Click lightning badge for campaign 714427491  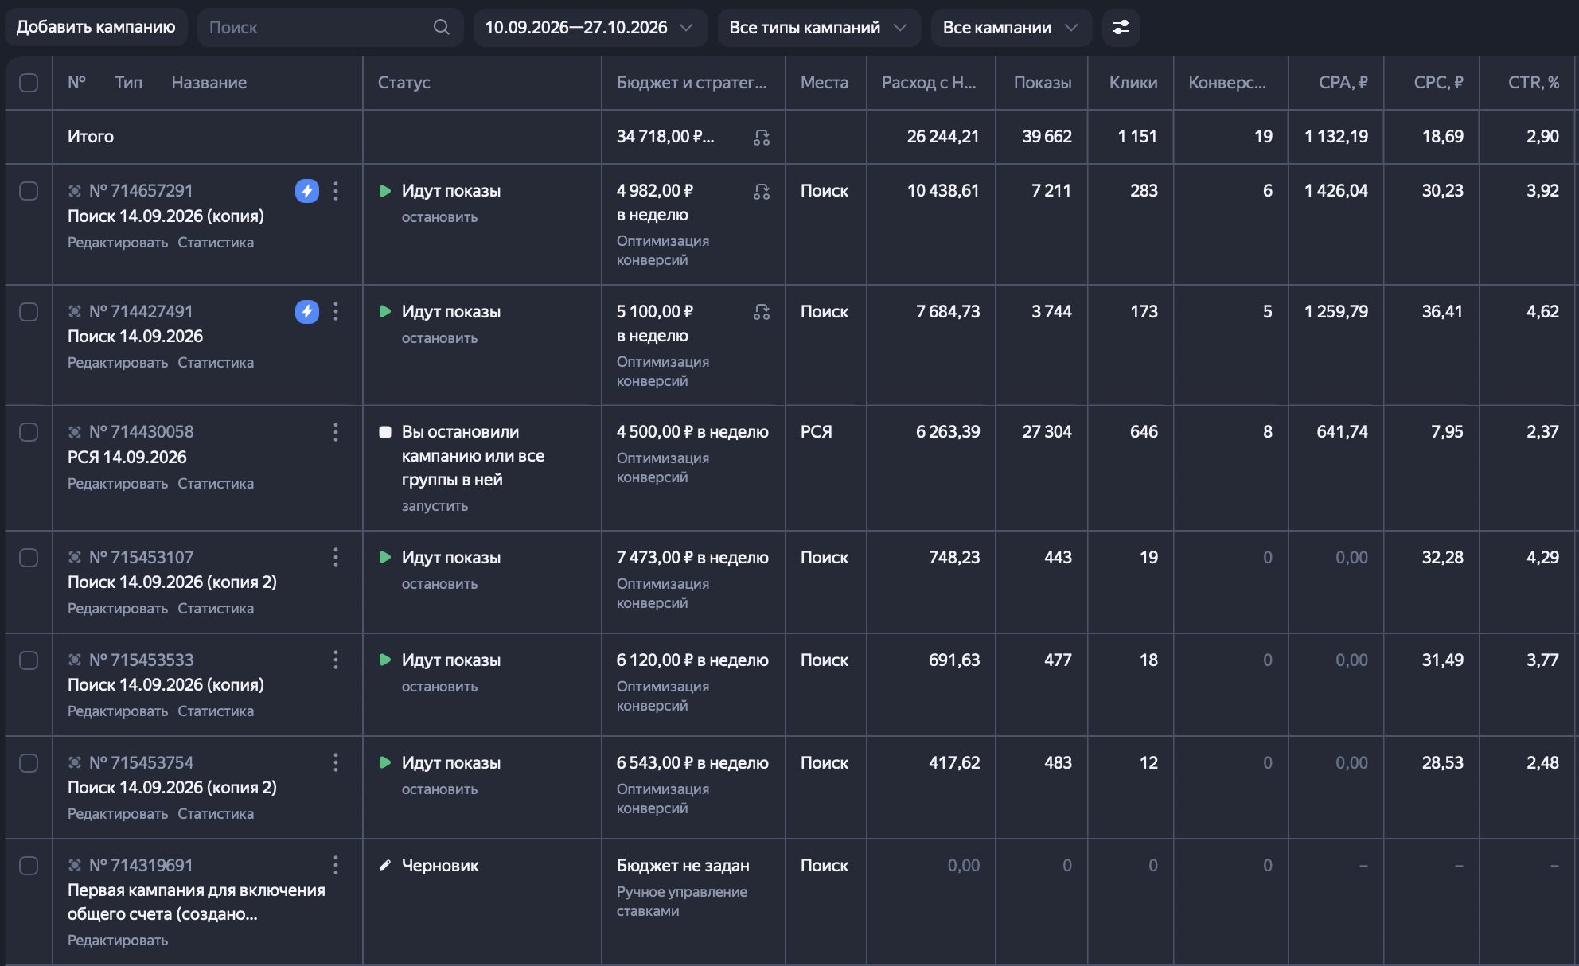(x=307, y=311)
